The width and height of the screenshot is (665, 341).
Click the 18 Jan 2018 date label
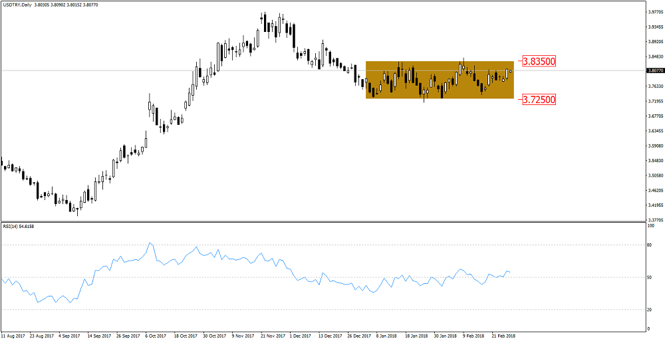coord(417,336)
